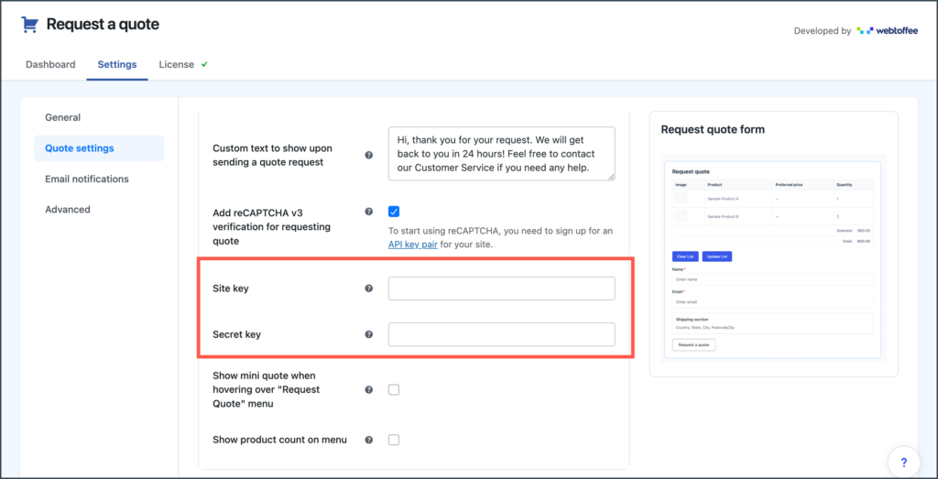Screen dimensions: 938x479
Task: Click Sample Product A thumbnail in preview
Action: (682, 199)
